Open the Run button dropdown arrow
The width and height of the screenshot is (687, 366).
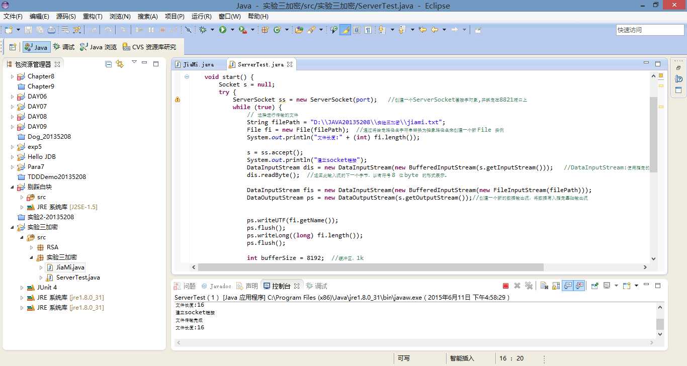coord(232,30)
